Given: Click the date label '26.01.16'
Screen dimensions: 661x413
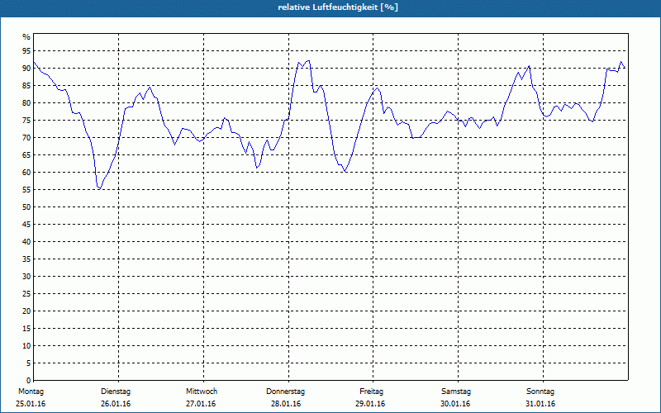Looking at the screenshot, I should (x=116, y=404).
